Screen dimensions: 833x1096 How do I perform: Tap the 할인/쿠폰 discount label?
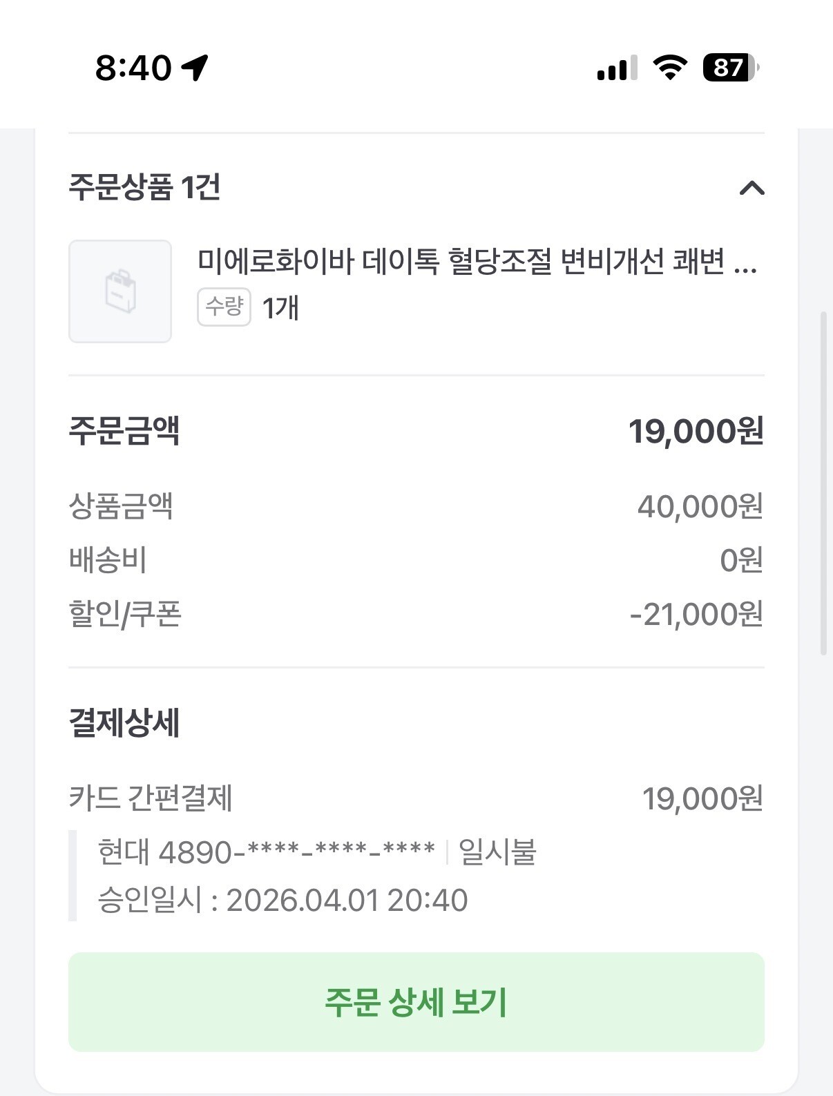click(x=125, y=614)
